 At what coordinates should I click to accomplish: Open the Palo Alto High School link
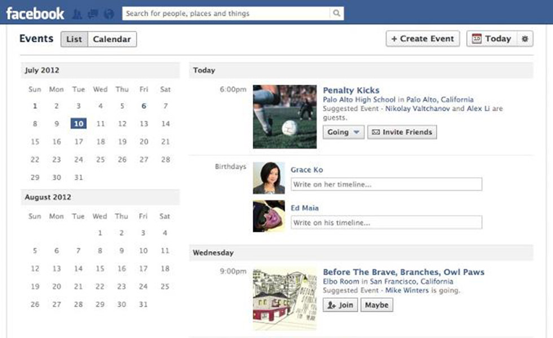359,100
